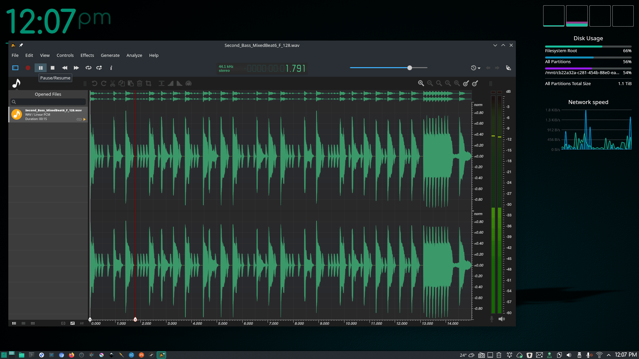Screen dimensions: 639x359
Task: Click the Zoom In magnifier icon
Action: (421, 83)
